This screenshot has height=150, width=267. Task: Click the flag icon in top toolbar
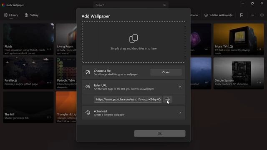click(242, 15)
